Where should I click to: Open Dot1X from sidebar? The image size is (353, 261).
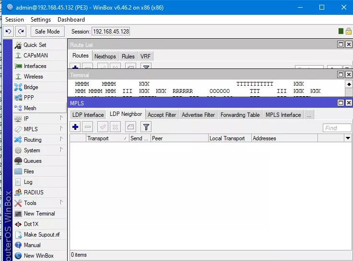pos(40,224)
